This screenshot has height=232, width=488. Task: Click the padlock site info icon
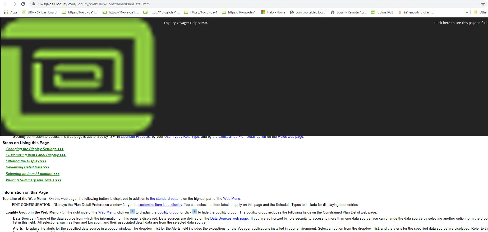33,4
